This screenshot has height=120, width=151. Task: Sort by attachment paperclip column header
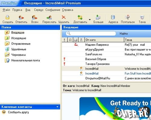[x=70, y=40]
